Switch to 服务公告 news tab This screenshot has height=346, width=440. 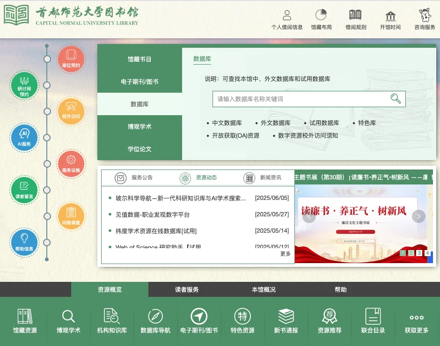point(133,178)
